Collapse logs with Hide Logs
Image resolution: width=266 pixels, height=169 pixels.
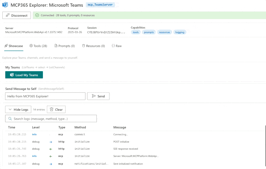(18, 109)
